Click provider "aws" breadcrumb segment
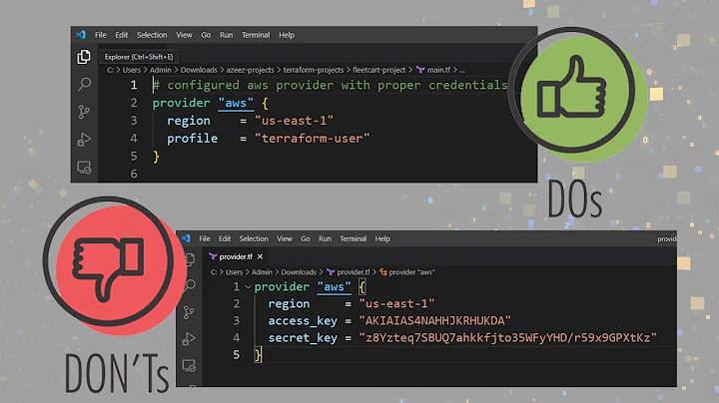 click(x=411, y=272)
